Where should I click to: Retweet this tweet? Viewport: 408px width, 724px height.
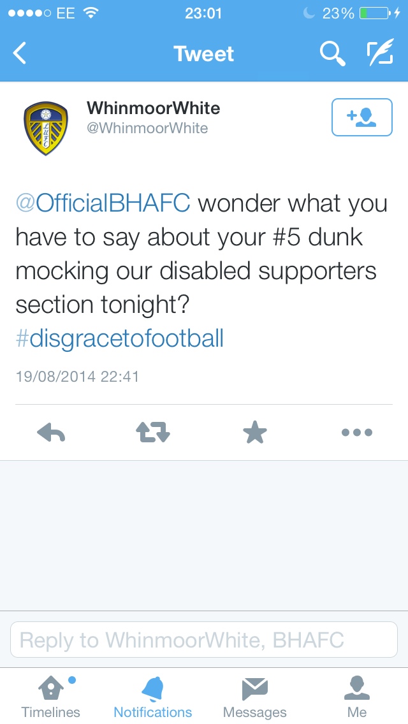coord(153,433)
